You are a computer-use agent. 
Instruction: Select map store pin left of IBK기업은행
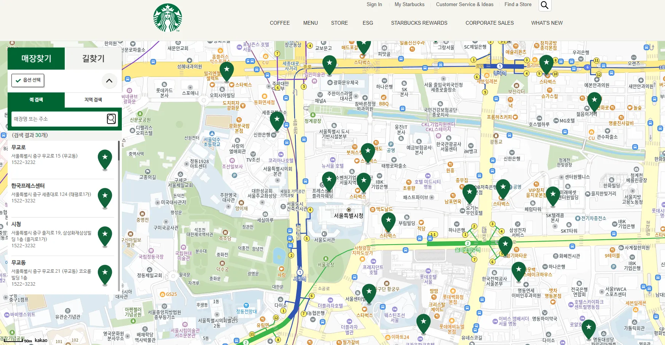(364, 183)
